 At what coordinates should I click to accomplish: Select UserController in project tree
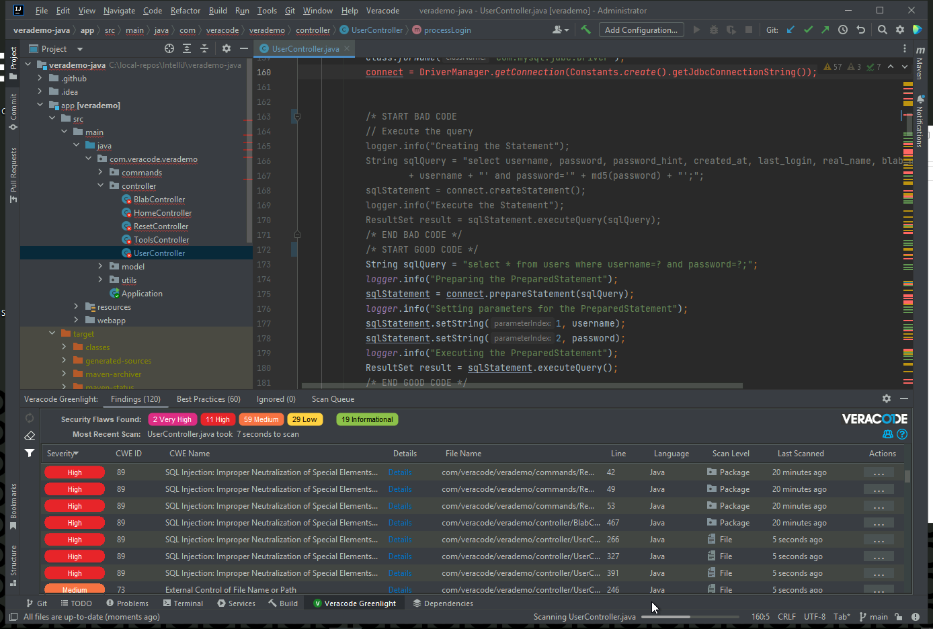[x=159, y=253]
